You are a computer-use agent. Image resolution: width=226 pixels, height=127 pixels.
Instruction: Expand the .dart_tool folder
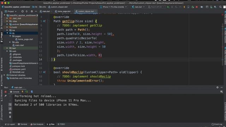pos(7,18)
